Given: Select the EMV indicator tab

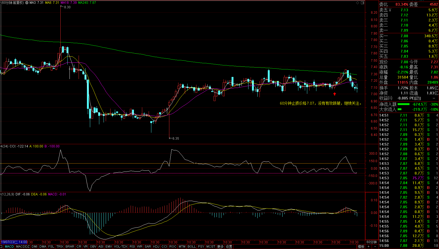Looking at the screenshot, I should 109,247.
